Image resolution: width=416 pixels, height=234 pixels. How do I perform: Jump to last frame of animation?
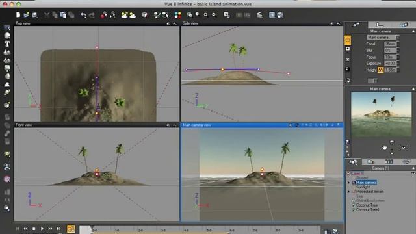pyautogui.click(x=58, y=229)
